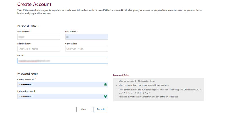Click the Password Rules heading

(x=121, y=75)
